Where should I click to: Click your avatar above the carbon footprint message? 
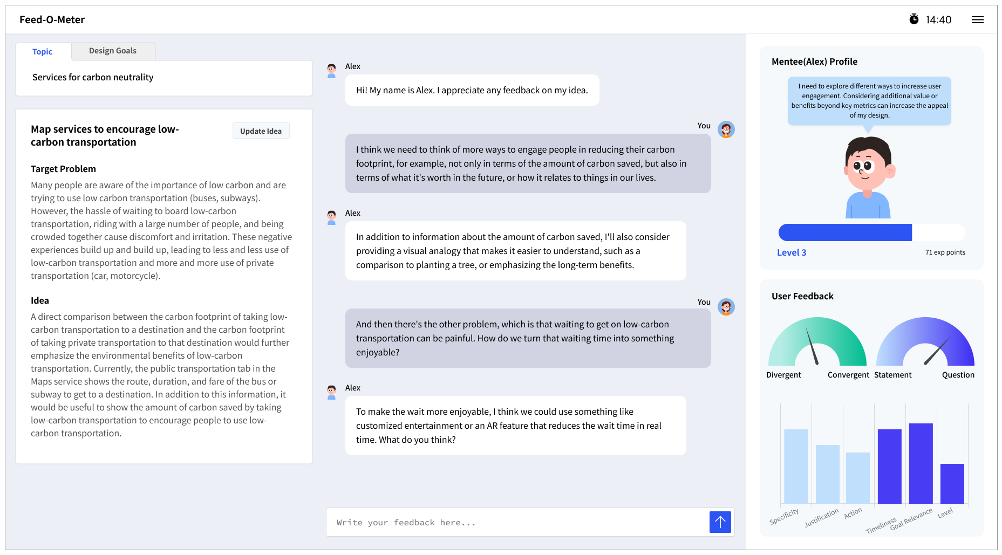(x=726, y=129)
